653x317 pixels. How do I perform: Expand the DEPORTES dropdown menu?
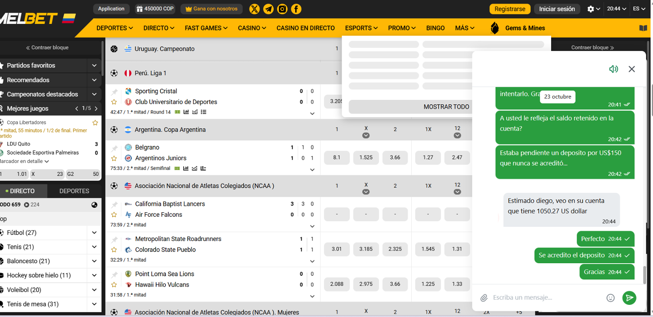point(114,28)
